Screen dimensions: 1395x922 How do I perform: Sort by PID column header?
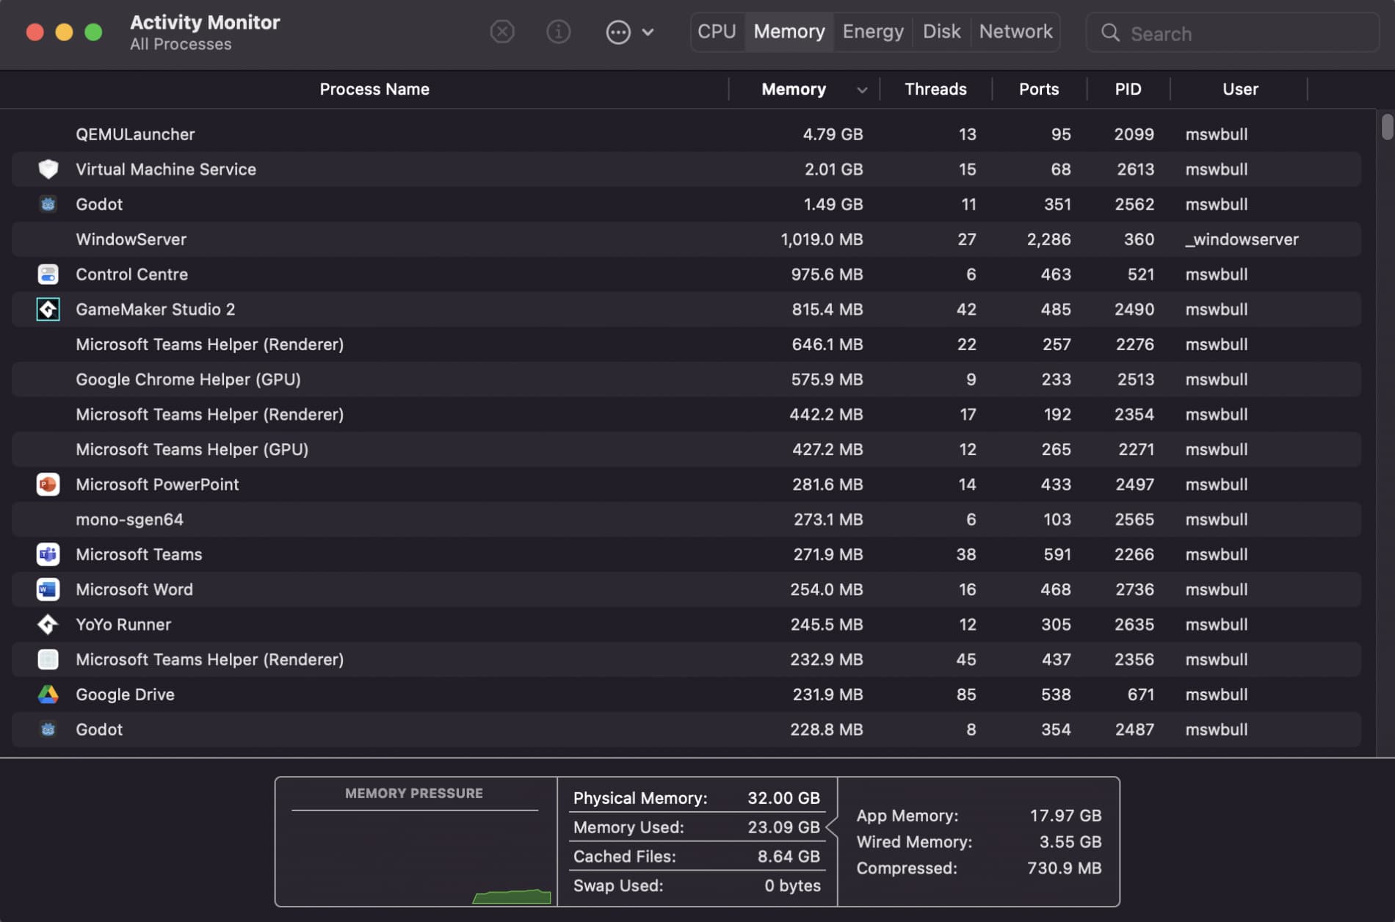point(1128,89)
